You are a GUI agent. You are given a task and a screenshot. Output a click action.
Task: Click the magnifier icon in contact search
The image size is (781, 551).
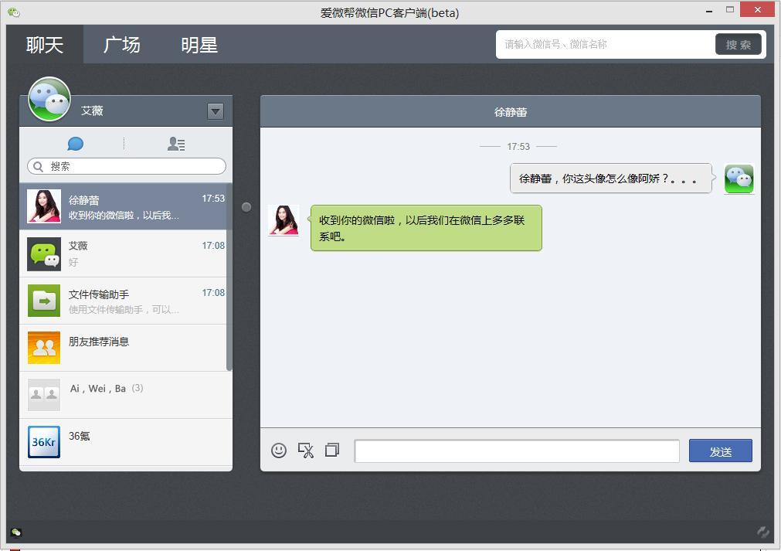[38, 166]
